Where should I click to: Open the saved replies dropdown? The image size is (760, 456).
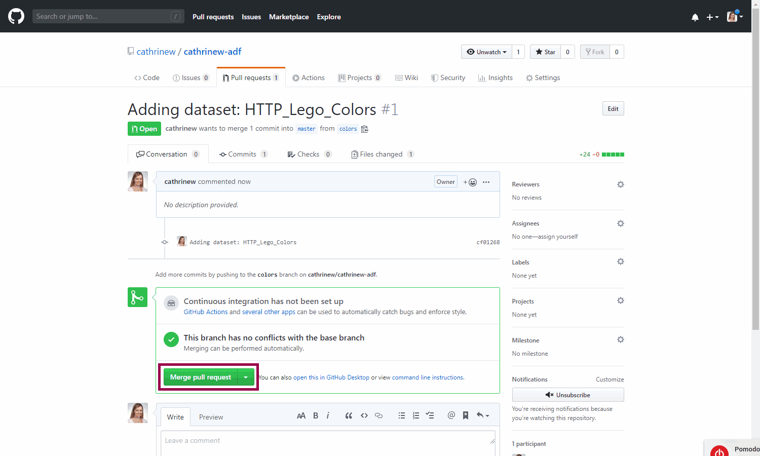pos(482,416)
